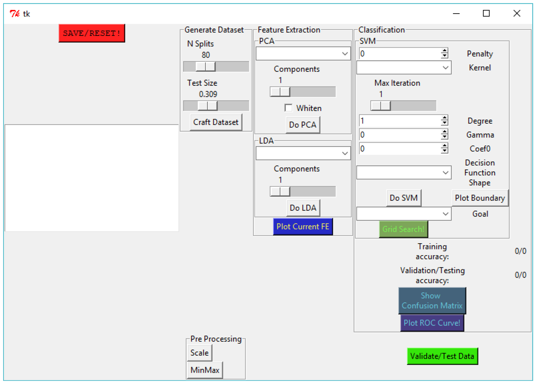Click the green Validate/Test Data button
This screenshot has height=384, width=536.
click(442, 356)
